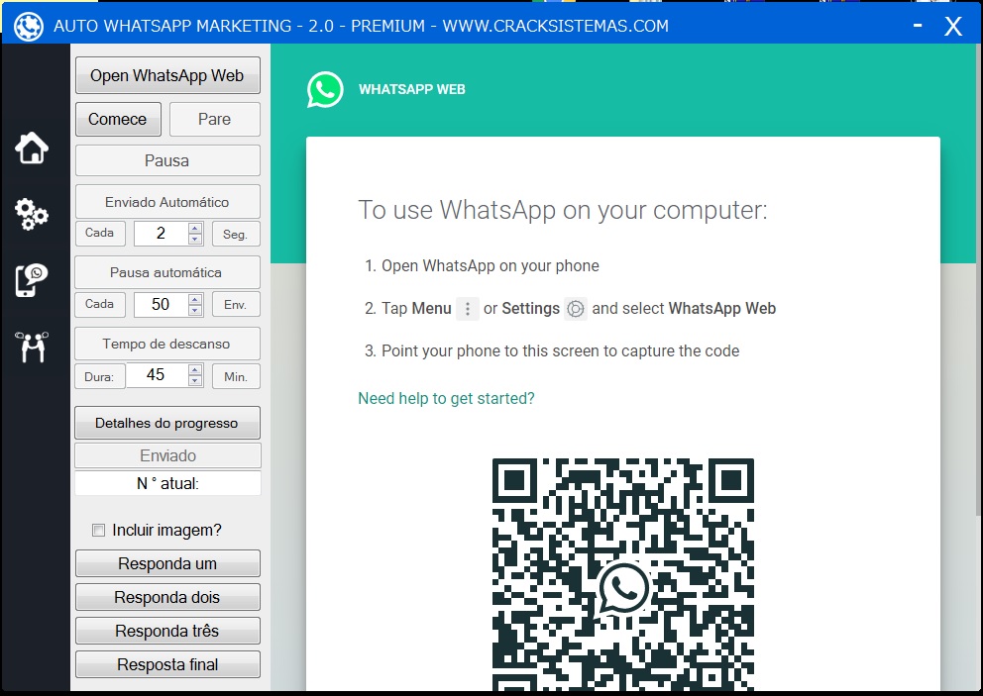Click the Enviado Automático label

(167, 202)
